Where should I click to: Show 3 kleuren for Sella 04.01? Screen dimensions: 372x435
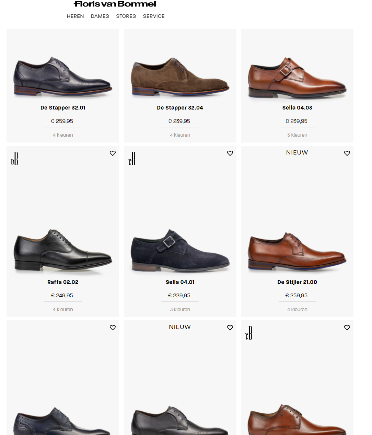[180, 309]
